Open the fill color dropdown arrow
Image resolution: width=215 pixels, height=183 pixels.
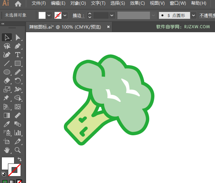[49, 16]
